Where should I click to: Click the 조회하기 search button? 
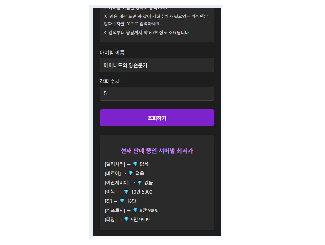tap(157, 118)
